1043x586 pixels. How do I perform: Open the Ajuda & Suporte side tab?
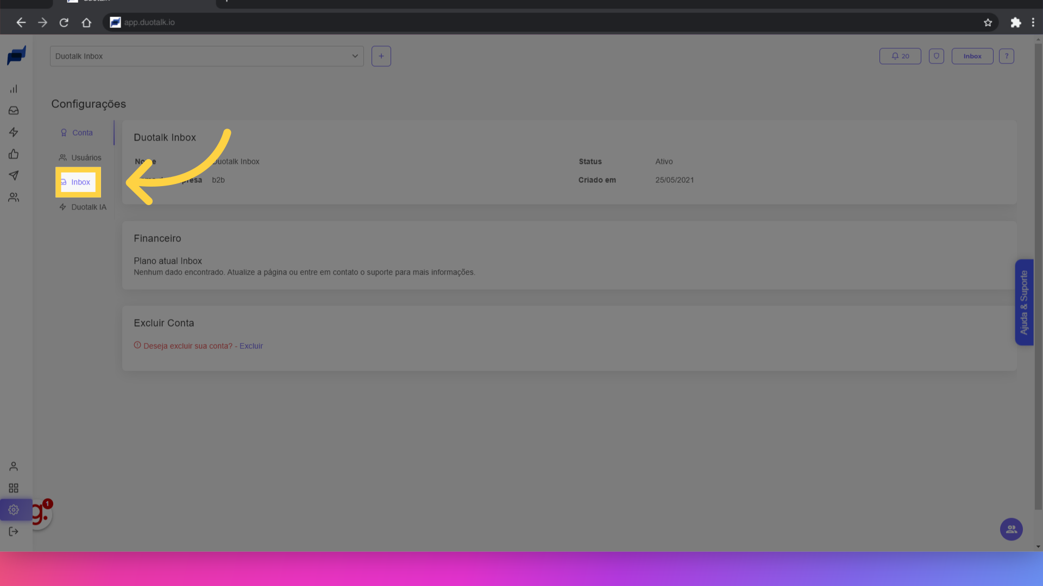pyautogui.click(x=1024, y=302)
